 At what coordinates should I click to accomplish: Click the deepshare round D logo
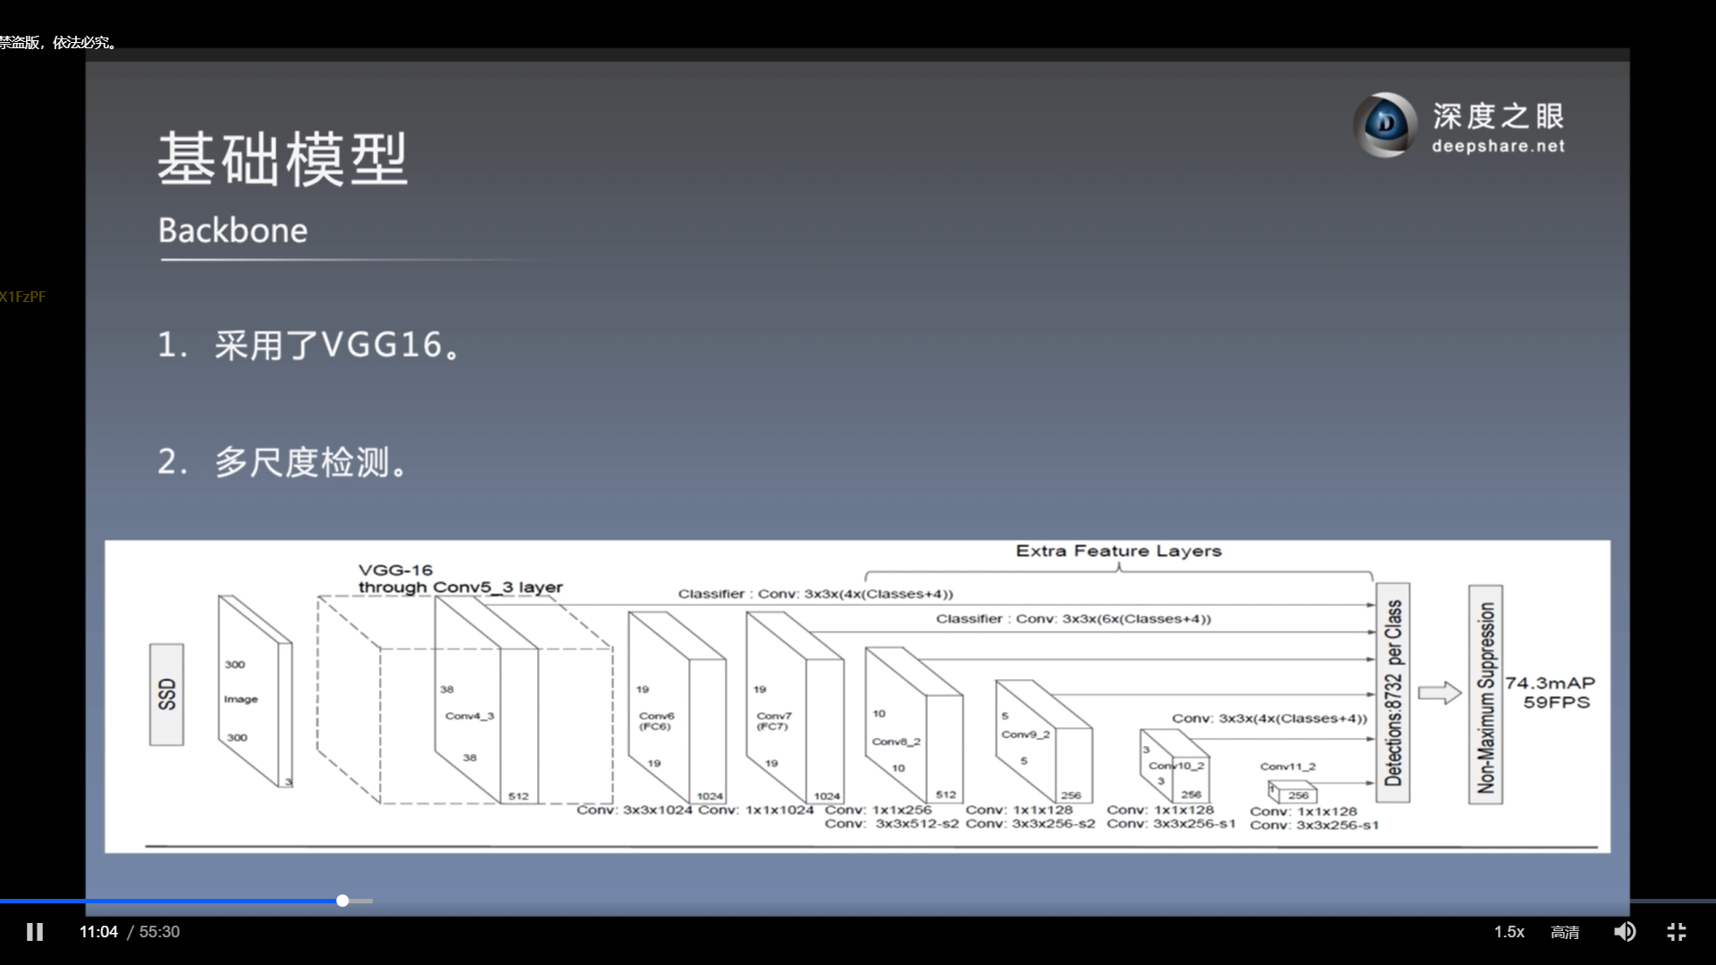point(1385,125)
